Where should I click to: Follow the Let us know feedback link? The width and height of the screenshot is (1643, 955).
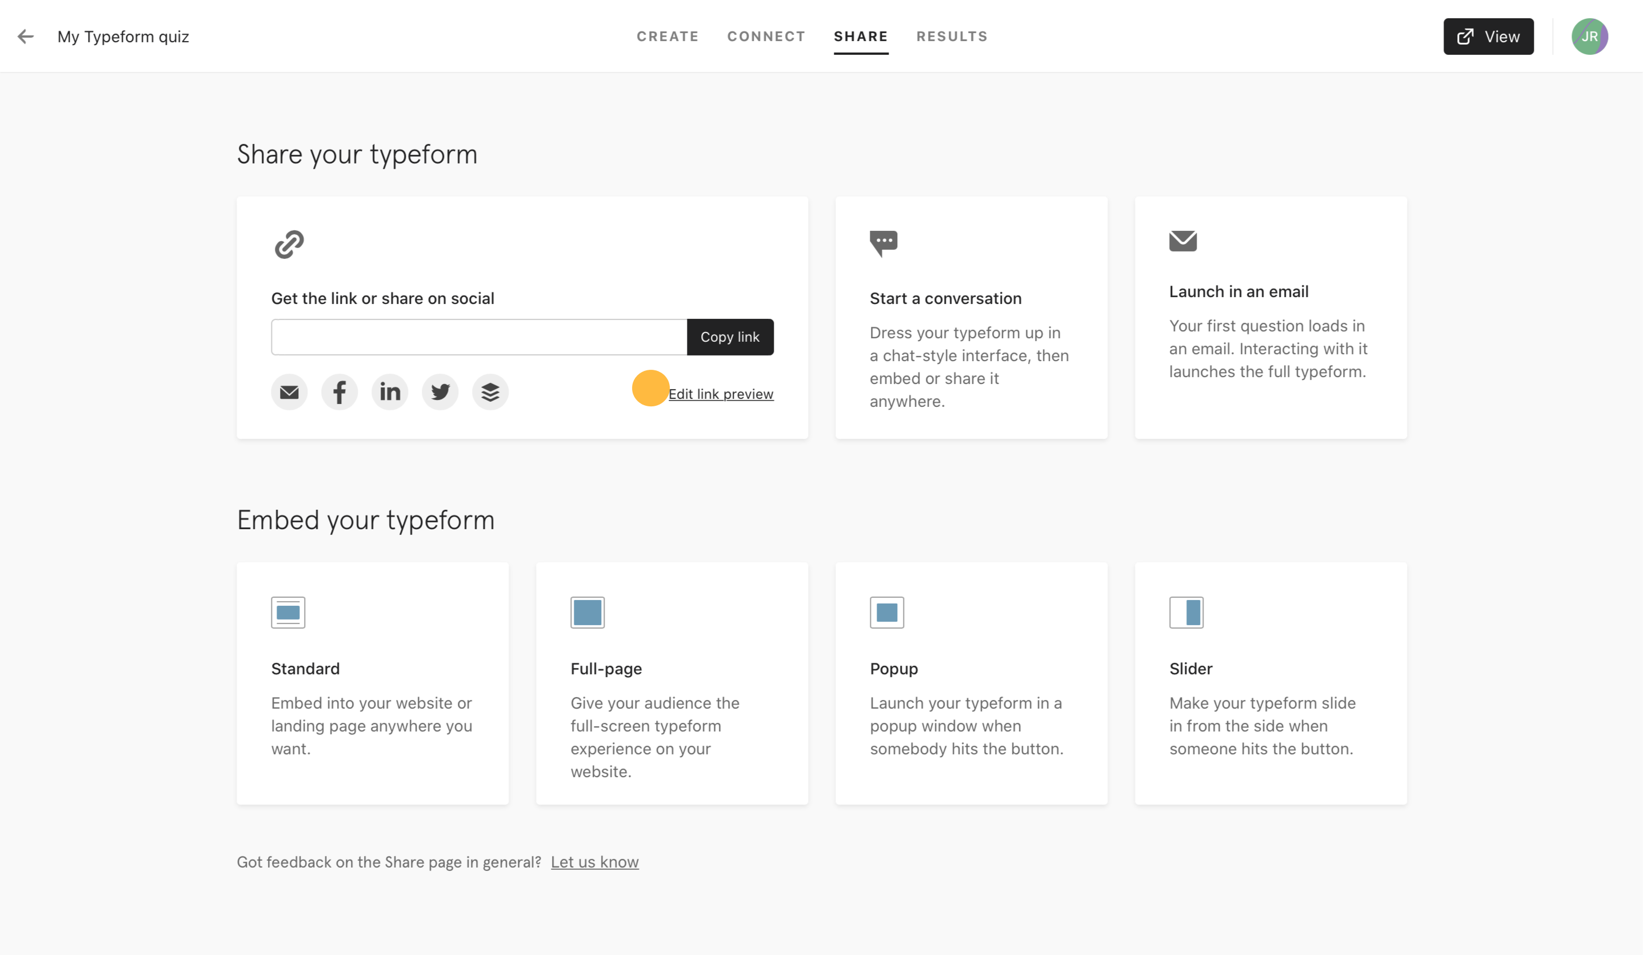click(x=594, y=862)
